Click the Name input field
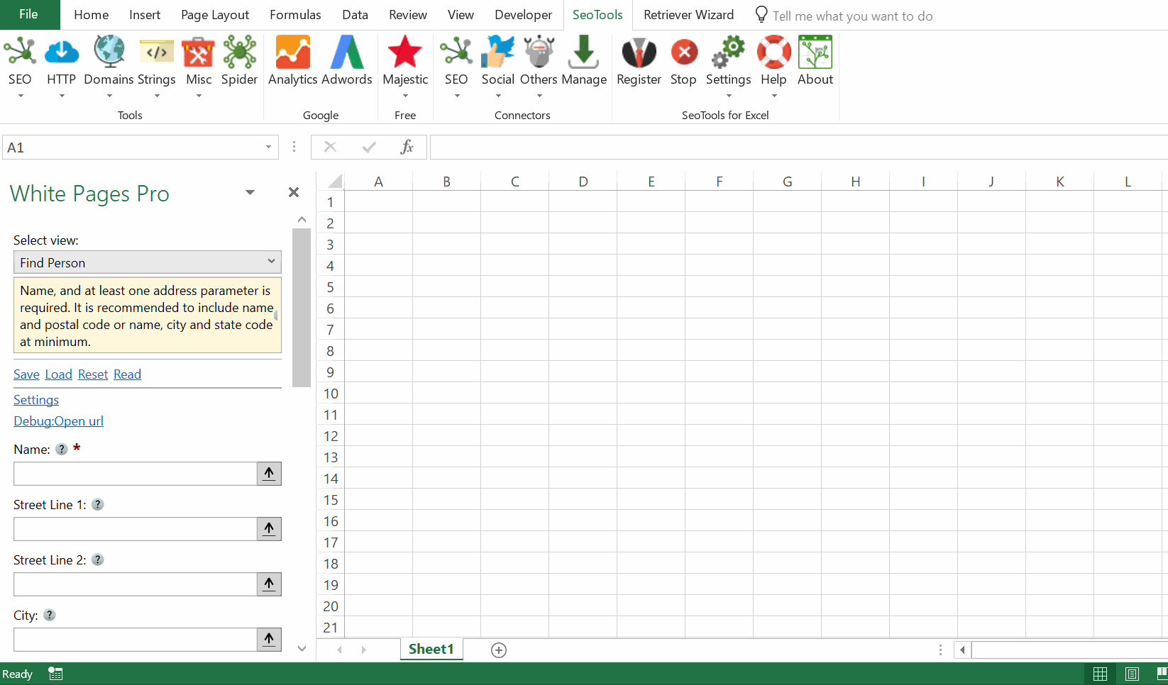 [x=135, y=474]
